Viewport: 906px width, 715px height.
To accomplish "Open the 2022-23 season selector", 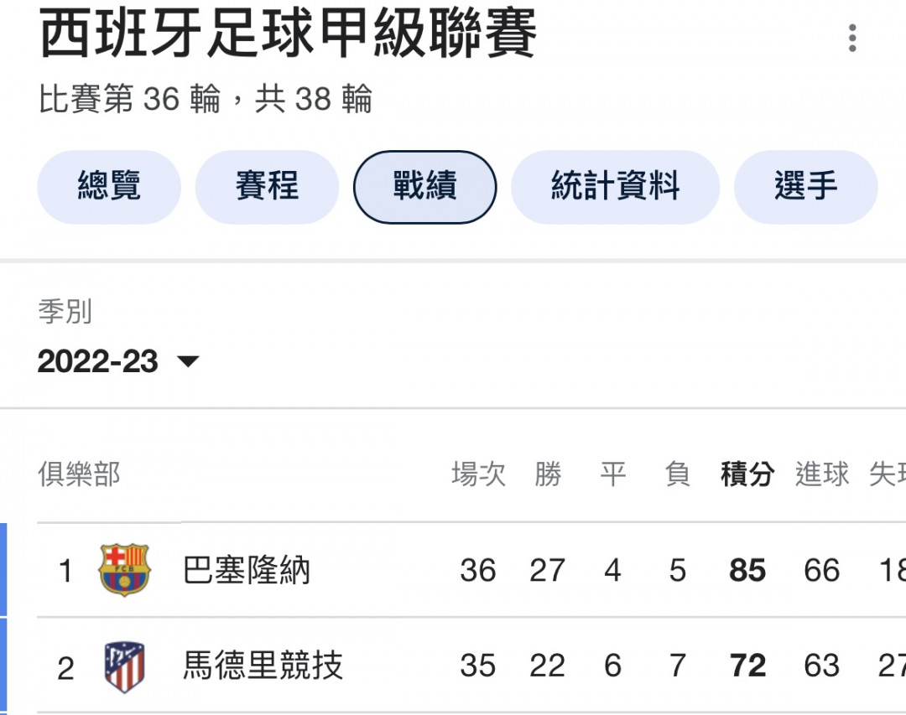I will point(118,361).
